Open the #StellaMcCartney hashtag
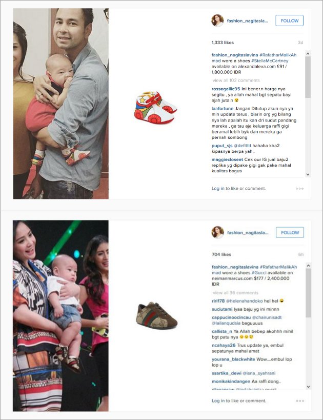The height and width of the screenshot is (420, 323). [x=270, y=61]
